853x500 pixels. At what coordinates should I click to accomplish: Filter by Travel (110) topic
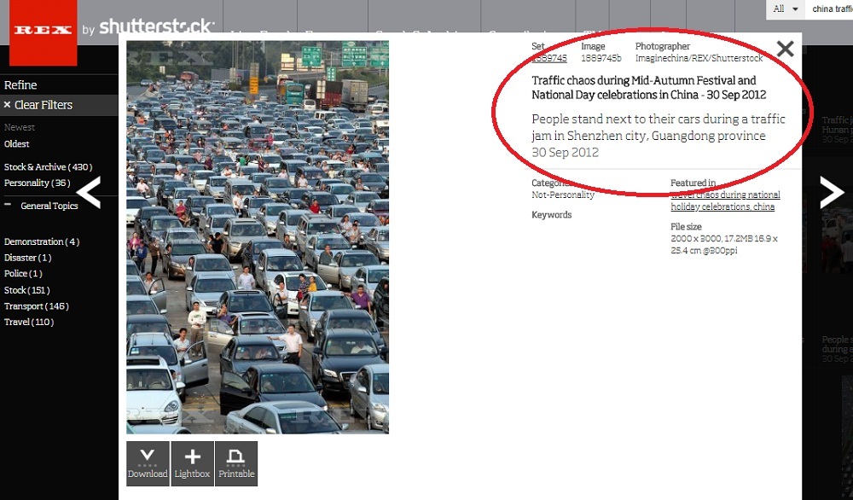click(29, 322)
